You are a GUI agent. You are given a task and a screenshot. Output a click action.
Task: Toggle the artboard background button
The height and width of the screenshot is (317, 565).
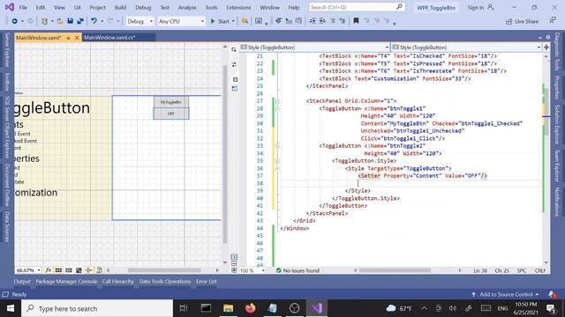click(x=79, y=270)
